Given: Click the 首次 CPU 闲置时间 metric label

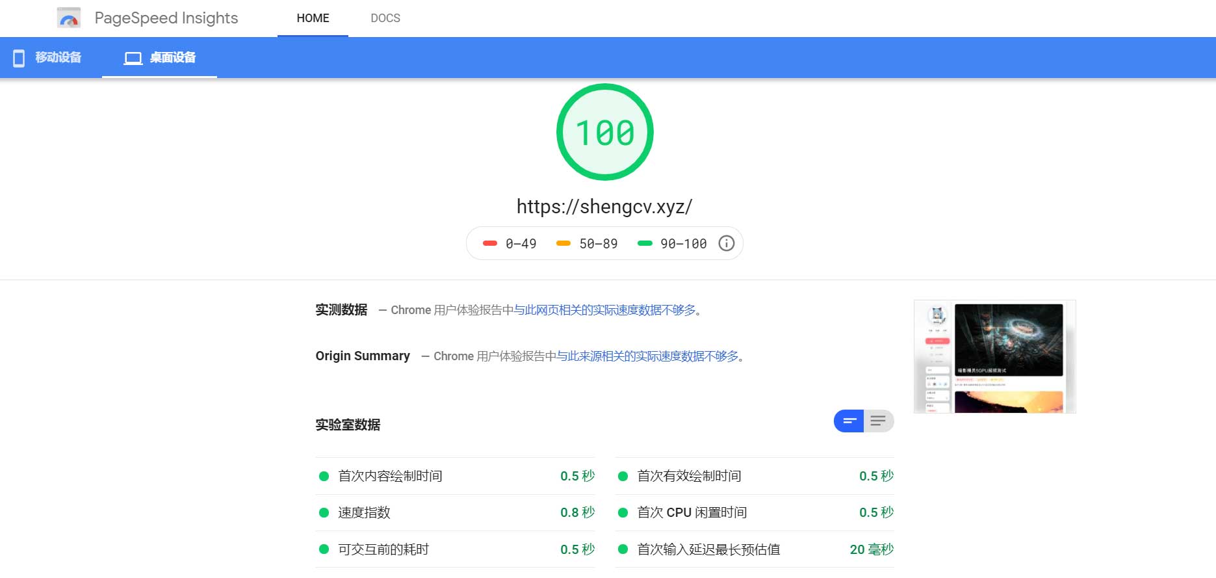Looking at the screenshot, I should click(x=692, y=512).
